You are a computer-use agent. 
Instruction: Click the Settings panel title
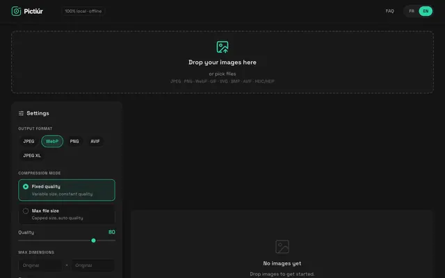coord(38,113)
